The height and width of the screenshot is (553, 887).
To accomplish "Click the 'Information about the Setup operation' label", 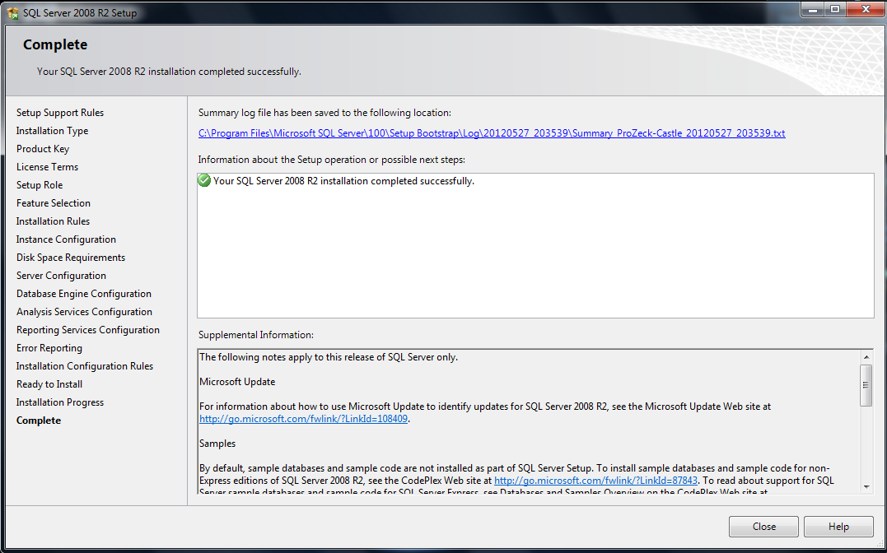I will click(332, 160).
